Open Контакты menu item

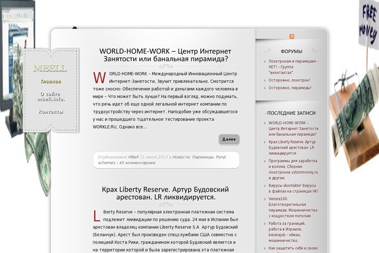coord(51,112)
